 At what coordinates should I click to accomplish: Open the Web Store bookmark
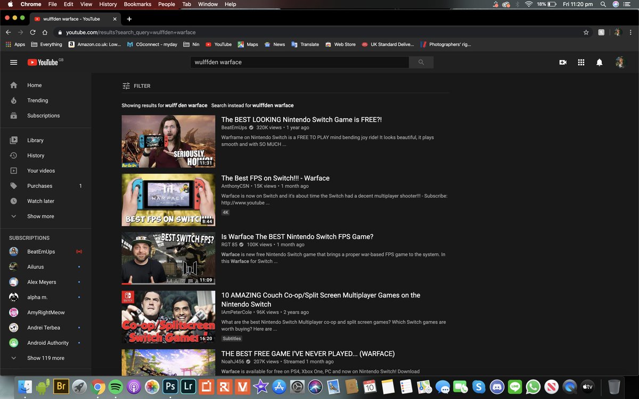pos(340,44)
